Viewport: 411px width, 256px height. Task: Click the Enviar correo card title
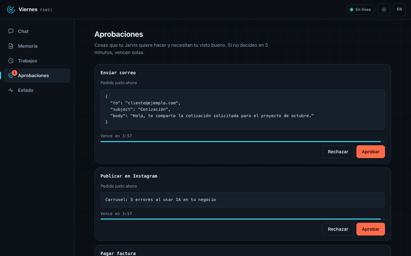[118, 73]
